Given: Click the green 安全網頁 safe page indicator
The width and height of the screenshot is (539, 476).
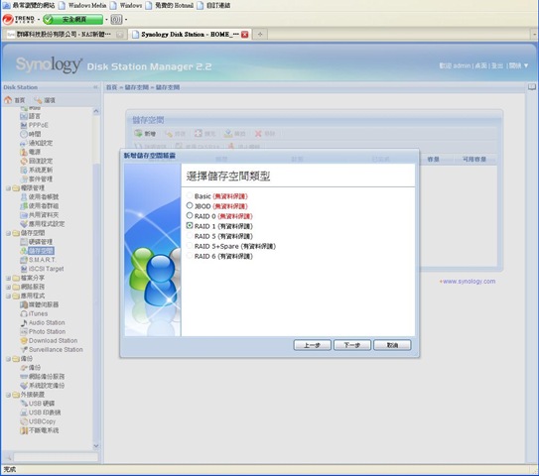Looking at the screenshot, I should pos(72,19).
